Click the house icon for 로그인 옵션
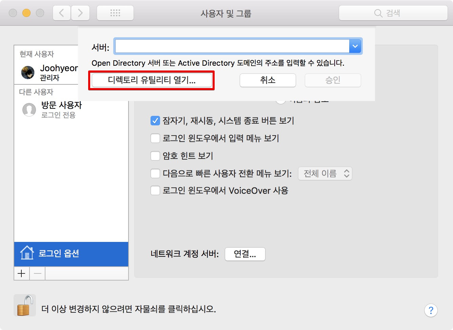Viewport: 453px width, 330px height. coord(27,253)
